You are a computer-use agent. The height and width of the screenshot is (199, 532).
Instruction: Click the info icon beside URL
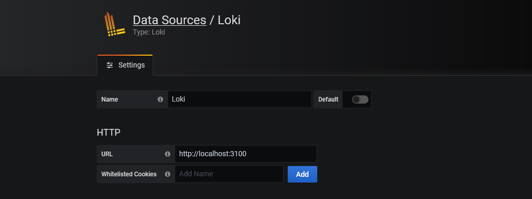[167, 154]
